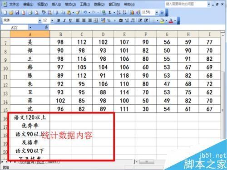Select row 13 header
Image resolution: width=227 pixels, height=170 pixels.
[5, 92]
